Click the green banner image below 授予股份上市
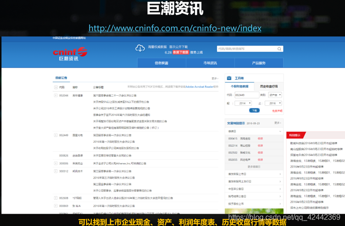 coord(254,211)
